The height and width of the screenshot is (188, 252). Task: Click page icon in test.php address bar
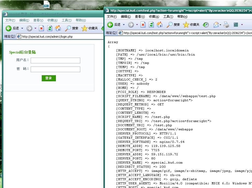click(121, 33)
